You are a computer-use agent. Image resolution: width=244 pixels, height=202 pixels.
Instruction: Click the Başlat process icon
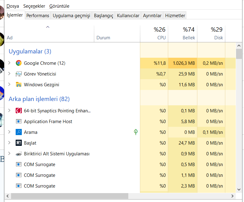19,143
